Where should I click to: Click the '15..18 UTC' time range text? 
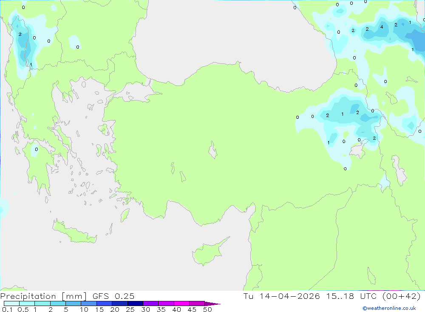click(351, 296)
